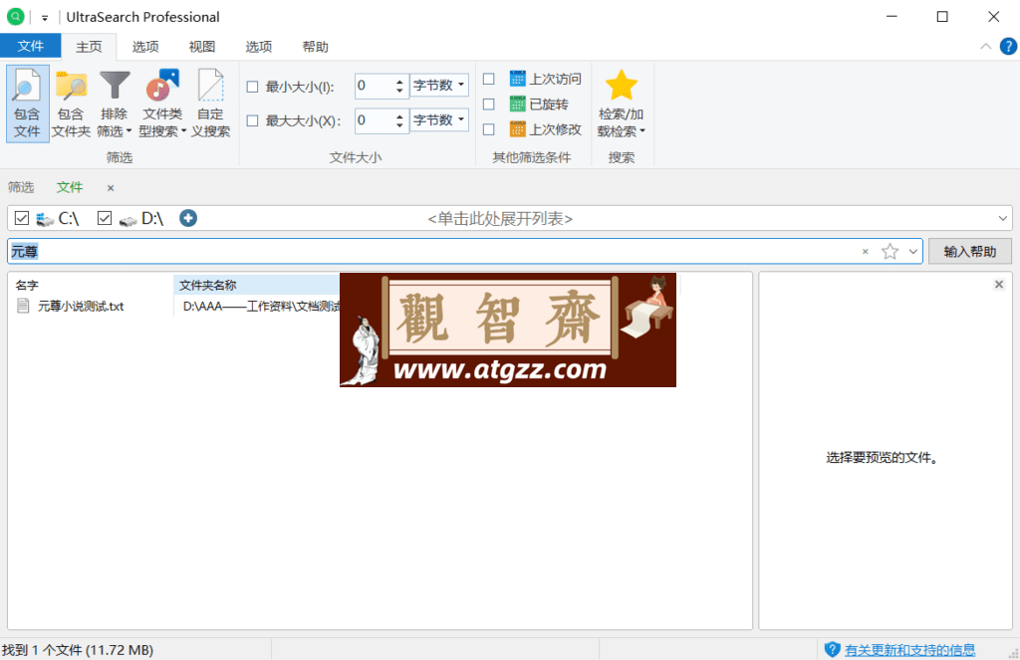Clear the search text with the x
The image size is (1020, 660).
865,252
